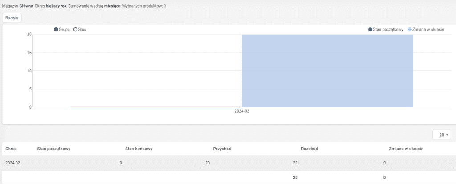Click the Stan końcowy column header
Viewport: 456px width, 184px height.
click(x=139, y=149)
